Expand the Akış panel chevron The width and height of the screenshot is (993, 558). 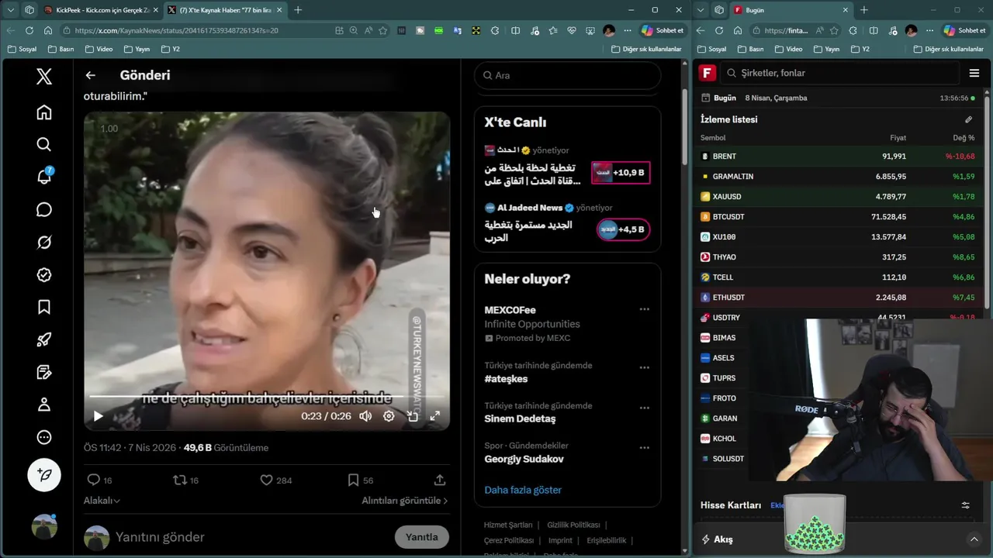pos(974,539)
